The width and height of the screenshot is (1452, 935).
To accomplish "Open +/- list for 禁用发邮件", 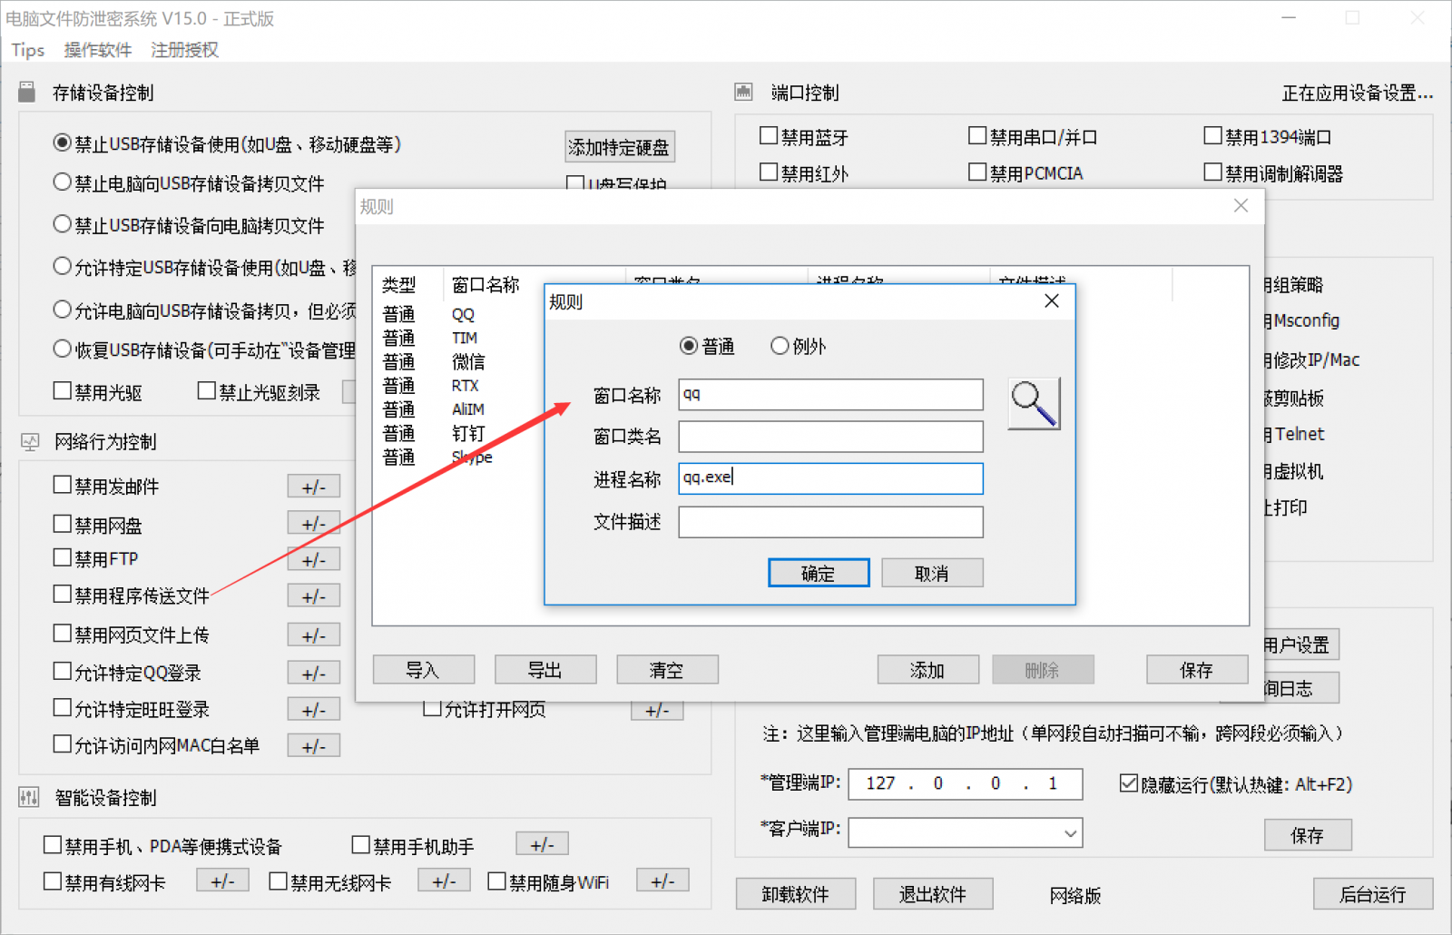I will tap(313, 487).
